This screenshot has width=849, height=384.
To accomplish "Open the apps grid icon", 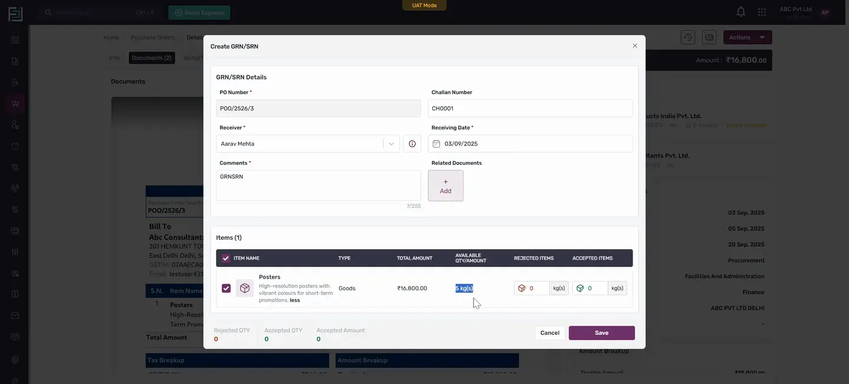I will click(762, 12).
